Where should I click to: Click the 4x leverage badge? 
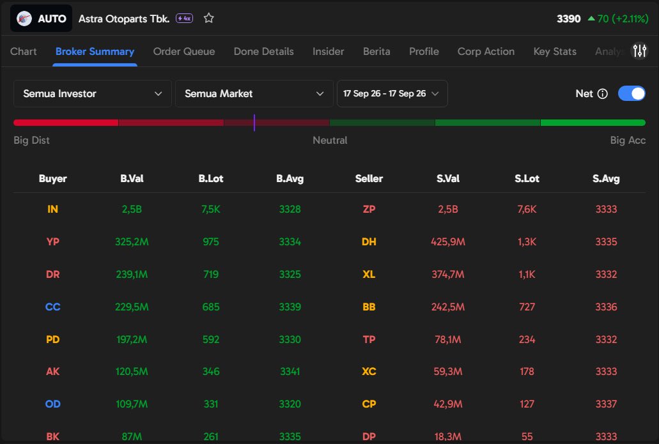coord(184,19)
